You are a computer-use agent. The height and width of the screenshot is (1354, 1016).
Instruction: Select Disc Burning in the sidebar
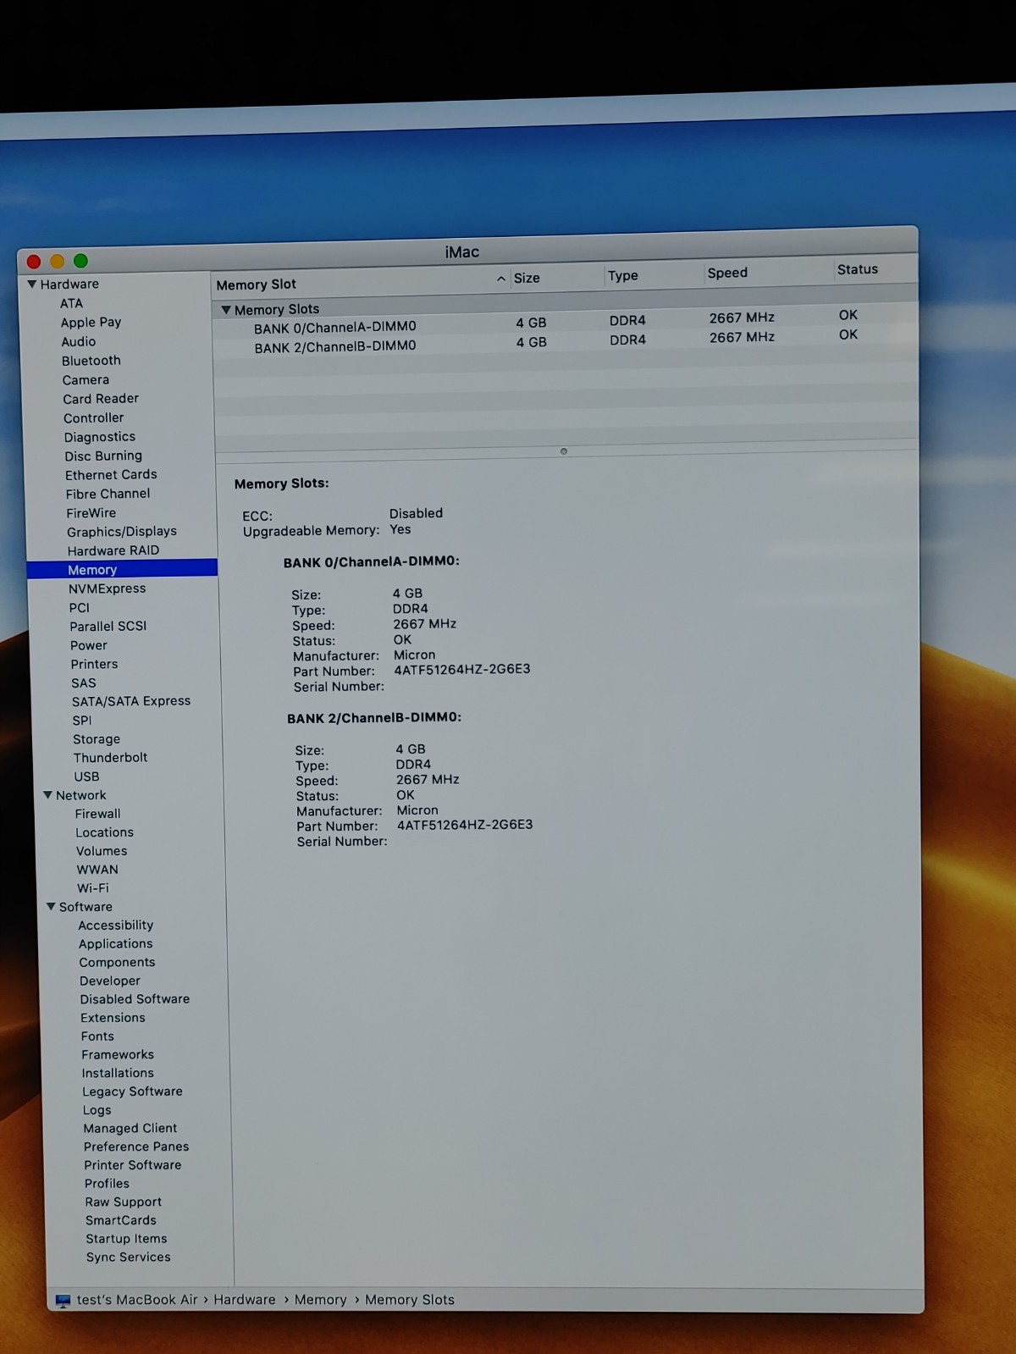pyautogui.click(x=103, y=456)
